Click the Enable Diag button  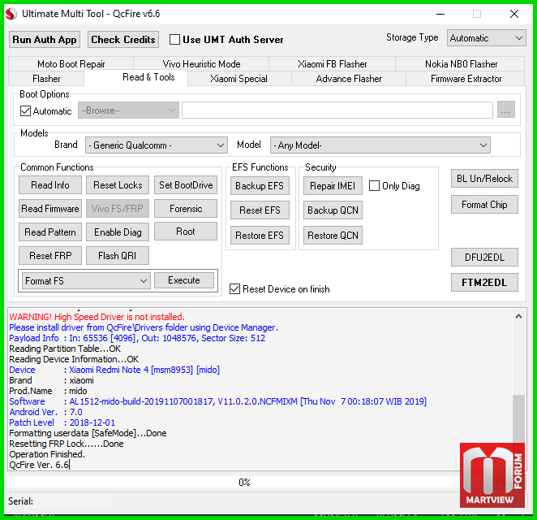click(118, 232)
